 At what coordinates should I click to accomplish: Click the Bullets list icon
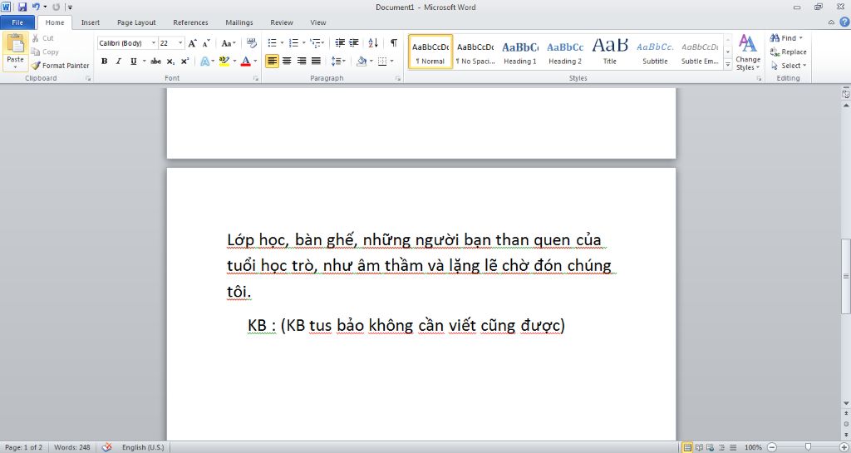[273, 43]
